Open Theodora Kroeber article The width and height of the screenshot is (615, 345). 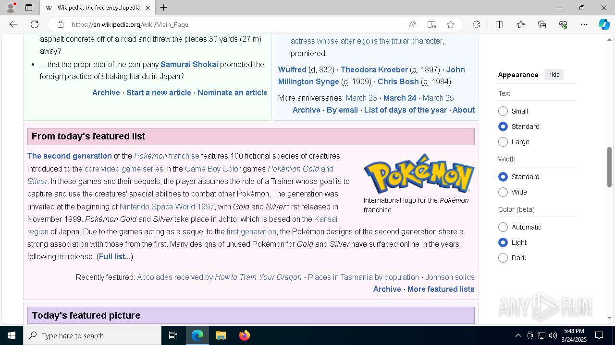[374, 69]
